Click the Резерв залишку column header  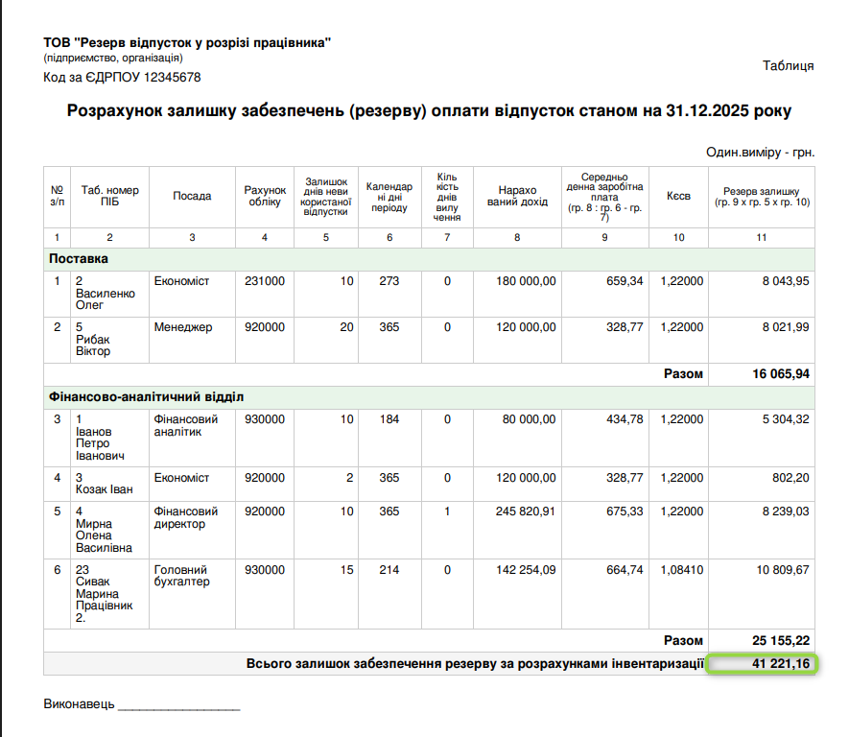click(x=762, y=197)
